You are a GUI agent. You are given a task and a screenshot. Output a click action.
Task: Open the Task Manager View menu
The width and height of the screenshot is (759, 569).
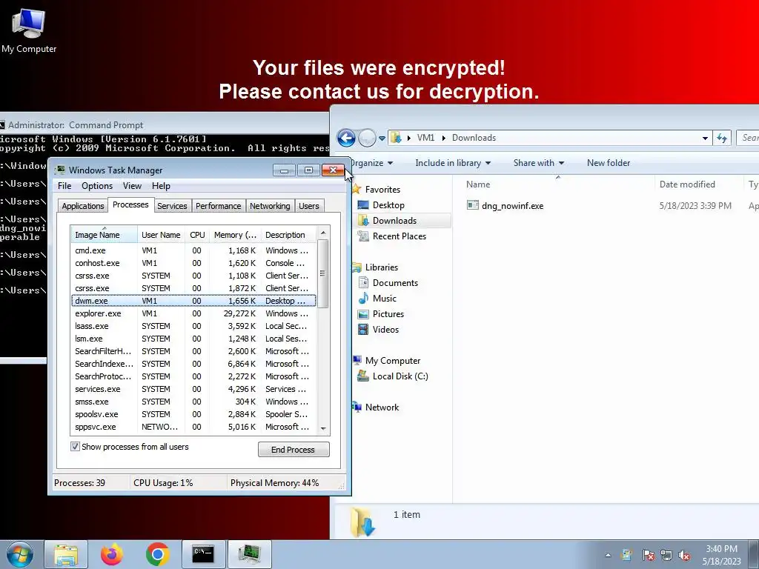pyautogui.click(x=132, y=186)
